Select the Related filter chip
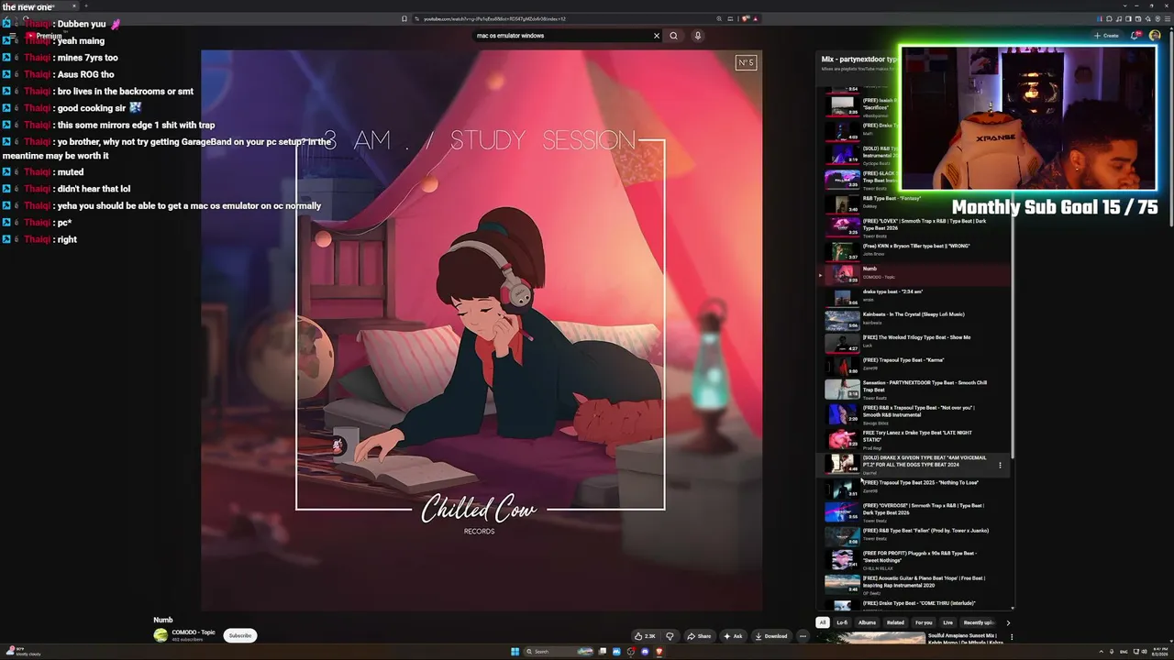This screenshot has height=660, width=1174. point(895,622)
